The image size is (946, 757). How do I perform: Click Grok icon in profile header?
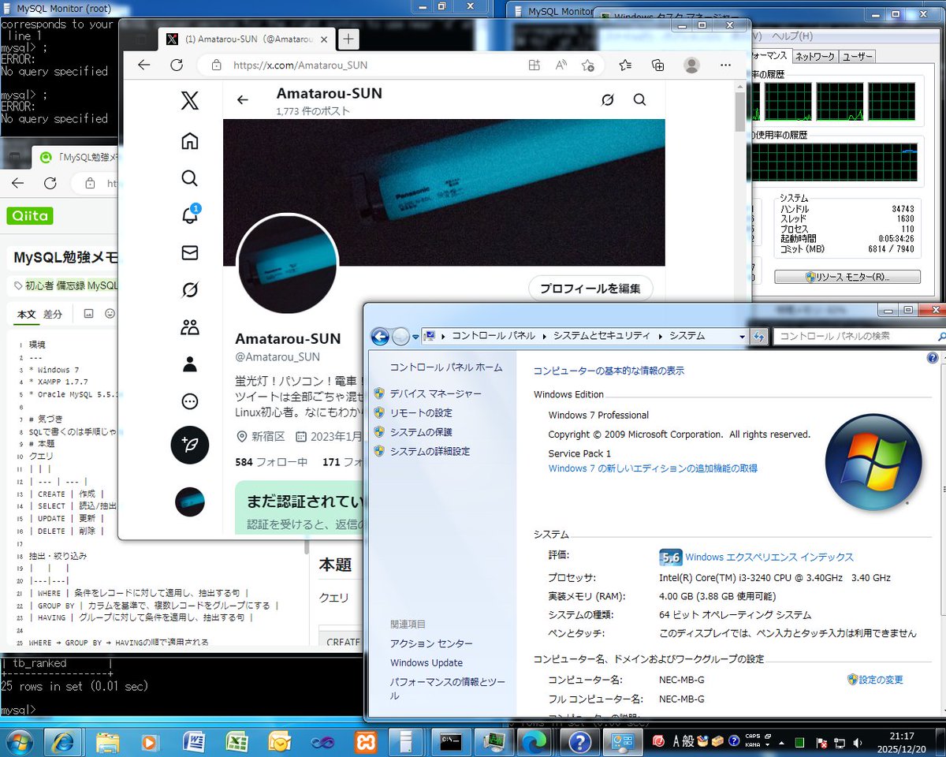coord(607,100)
